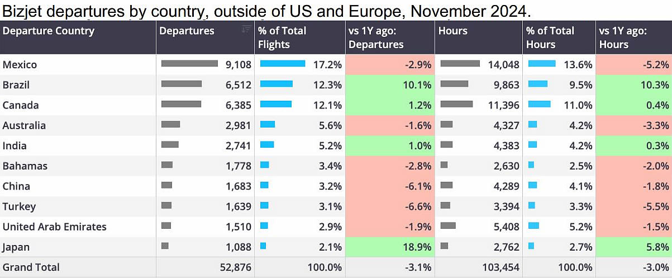Select Canada's gray hours bar
Image resolution: width=672 pixels, height=278 pixels.
456,104
